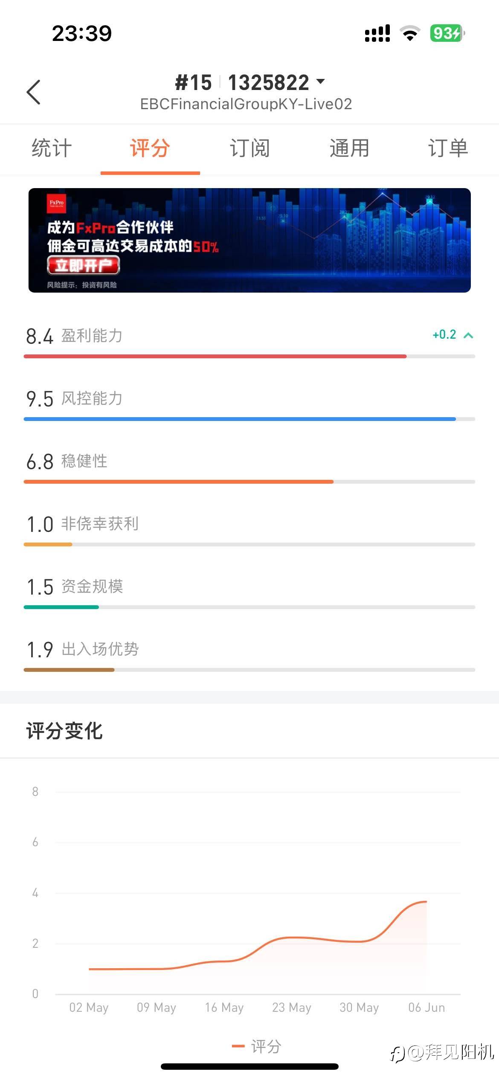Expand the 盈利能力 +0.2 chevron
This screenshot has width=499, height=1080.
(468, 335)
